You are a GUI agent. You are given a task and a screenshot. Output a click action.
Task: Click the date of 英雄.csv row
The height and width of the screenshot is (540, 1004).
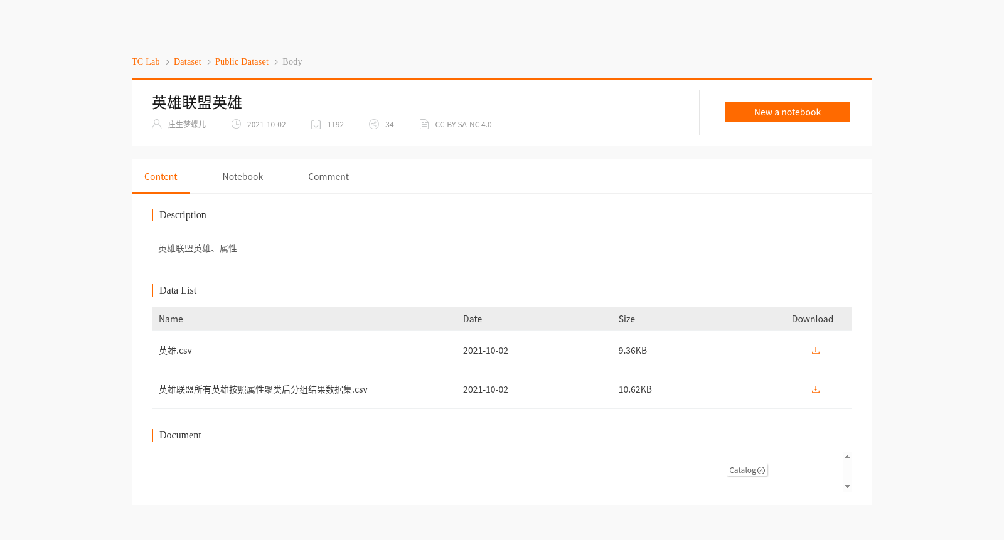pos(486,351)
